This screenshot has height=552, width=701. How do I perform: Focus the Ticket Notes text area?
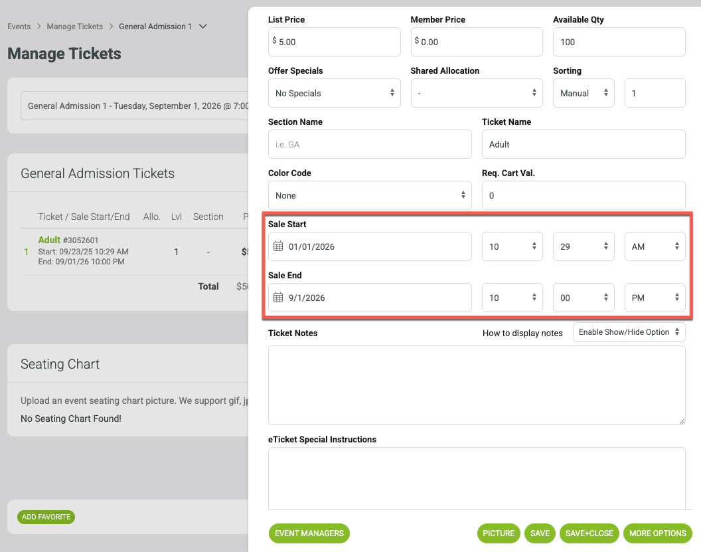(477, 385)
